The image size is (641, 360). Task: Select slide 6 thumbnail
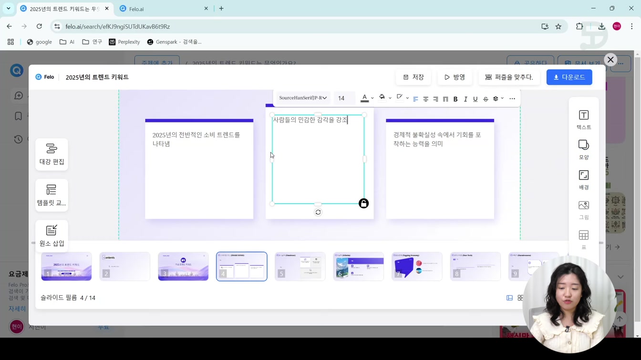pyautogui.click(x=359, y=266)
